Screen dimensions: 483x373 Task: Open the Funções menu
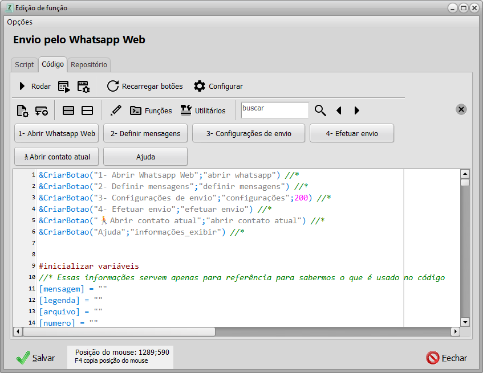(x=151, y=110)
